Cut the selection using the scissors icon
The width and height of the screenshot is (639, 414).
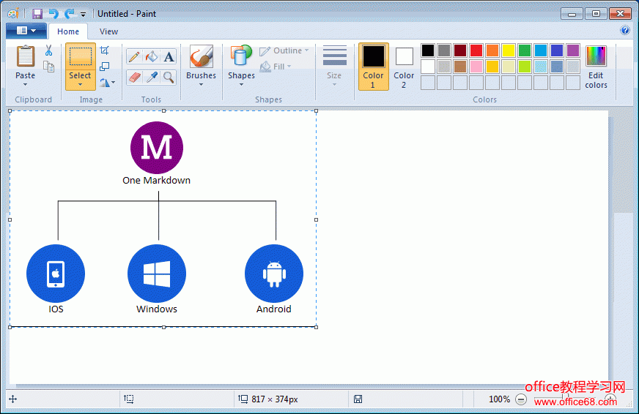click(x=48, y=50)
